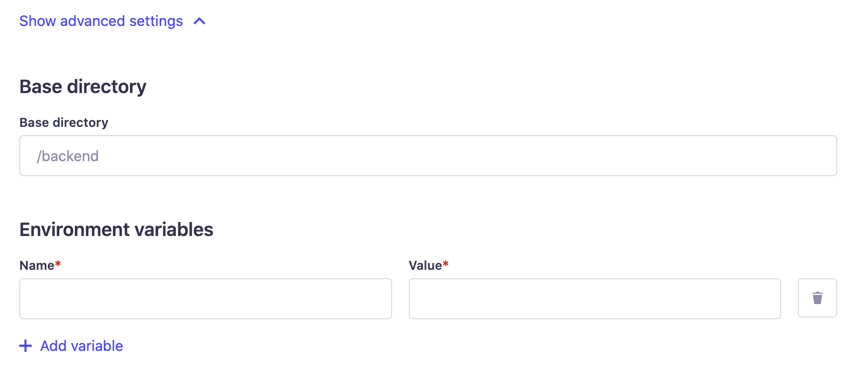856x367 pixels.
Task: Click inside the Base directory input showing /backend
Action: click(428, 155)
